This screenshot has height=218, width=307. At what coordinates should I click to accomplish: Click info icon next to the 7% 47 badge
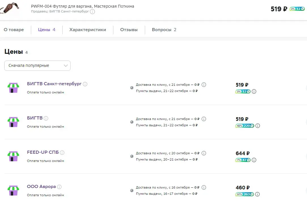click(x=254, y=160)
